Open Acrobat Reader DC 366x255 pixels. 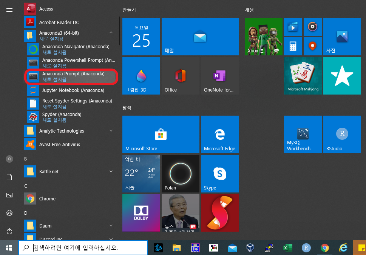coord(70,22)
